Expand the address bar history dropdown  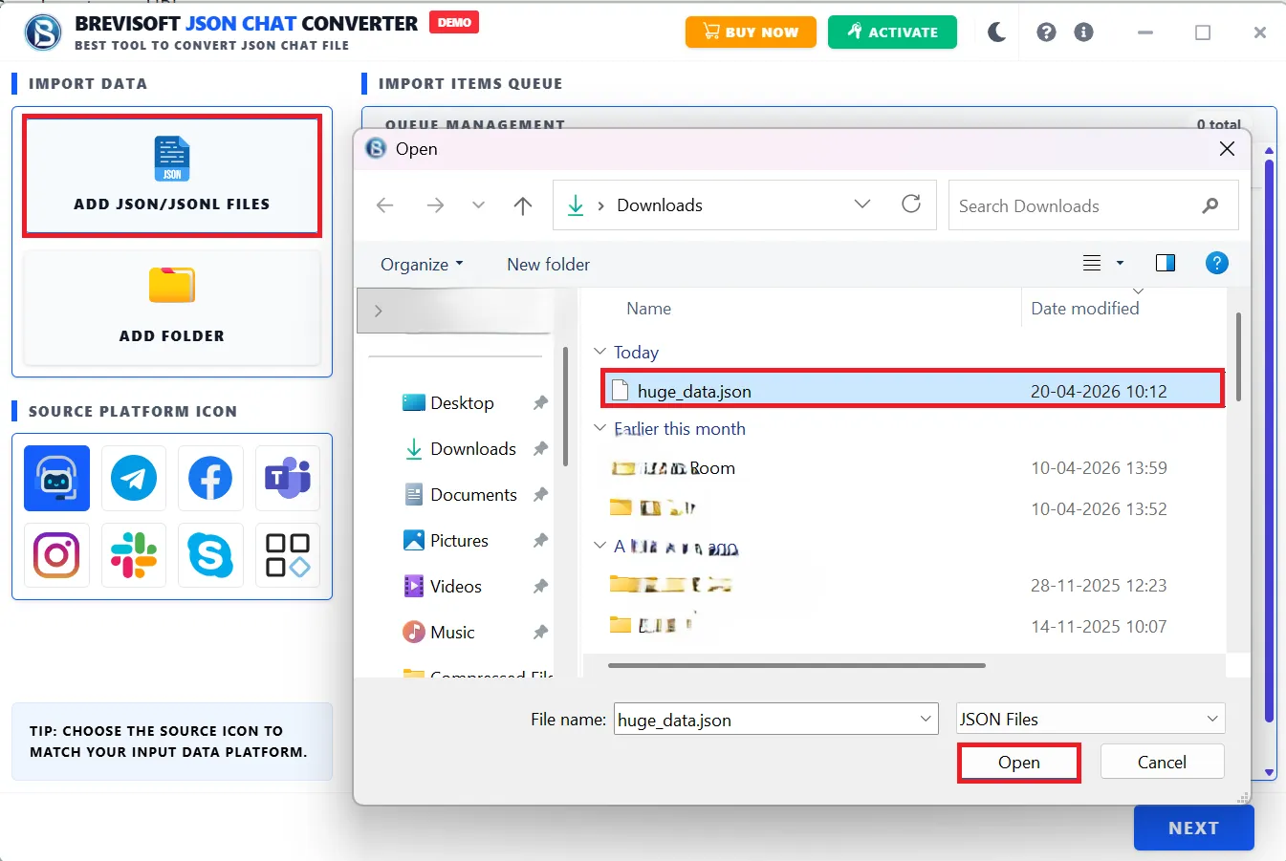[x=862, y=204]
